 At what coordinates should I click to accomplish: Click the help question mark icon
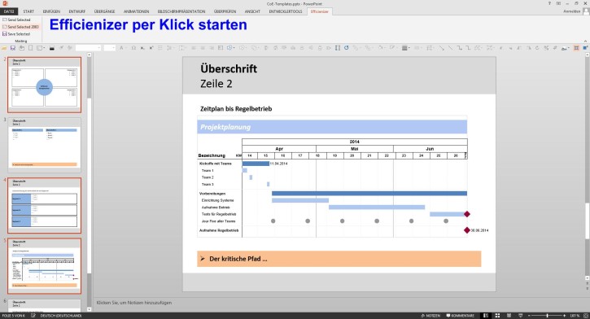coord(549,3)
